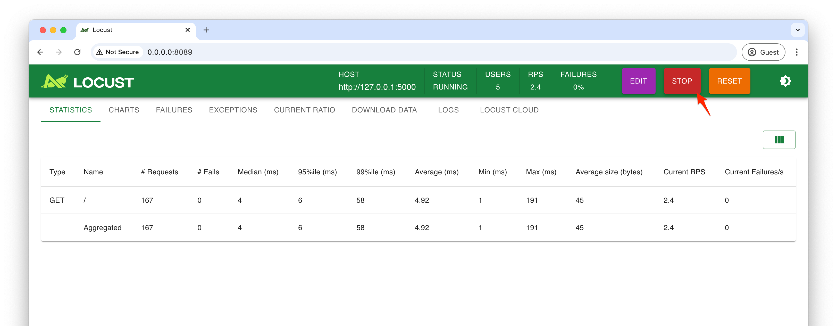Open the Failures tab
This screenshot has width=837, height=326.
pyautogui.click(x=174, y=110)
